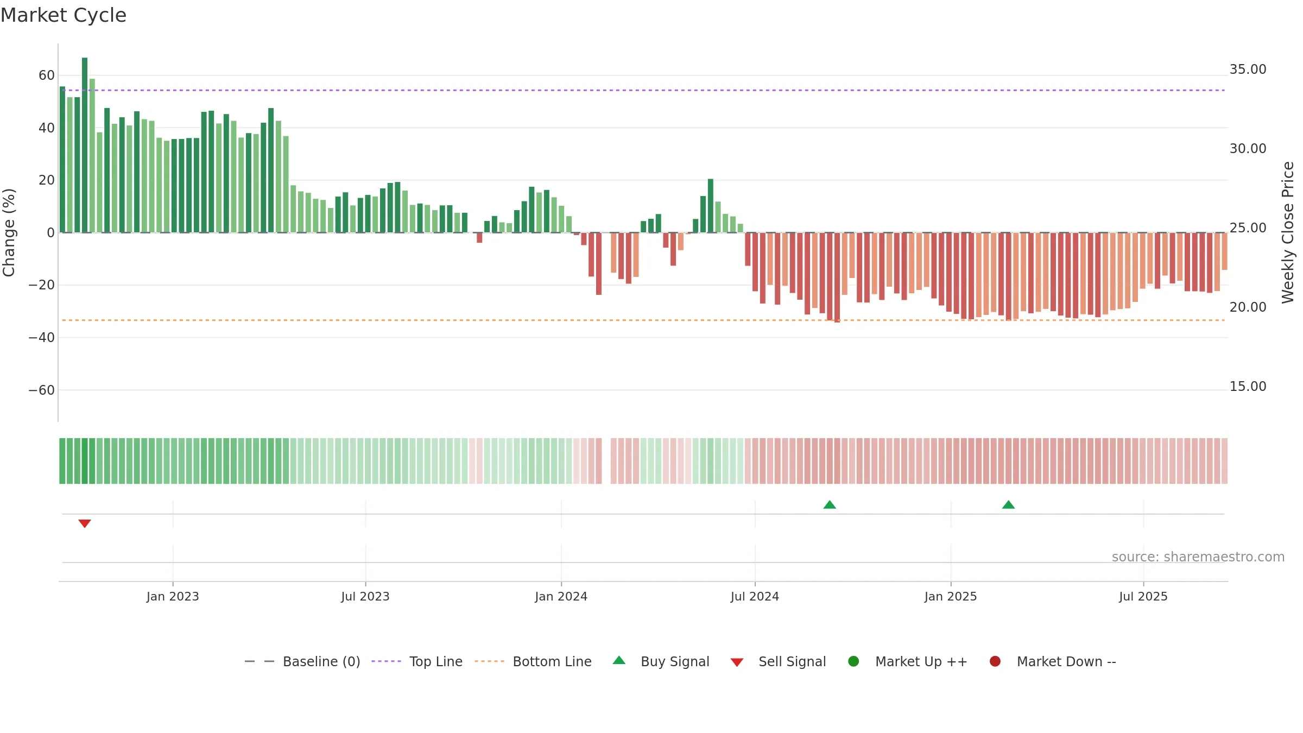Click the Jul 2025 axis label

click(x=1143, y=596)
